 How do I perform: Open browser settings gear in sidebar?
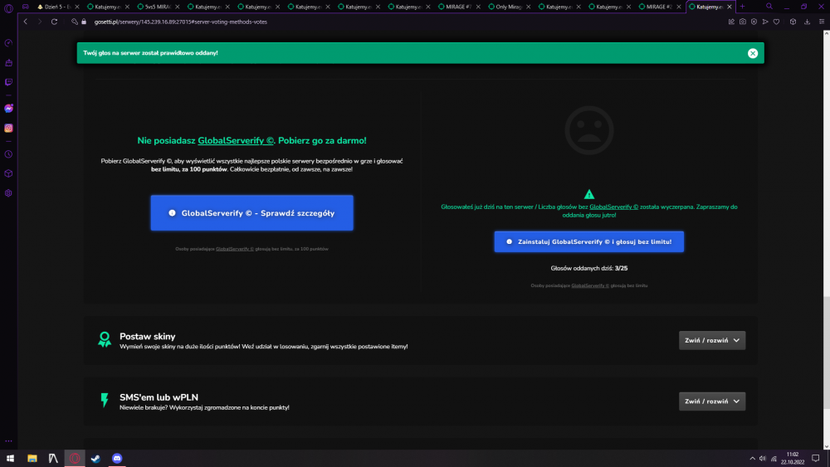point(8,193)
